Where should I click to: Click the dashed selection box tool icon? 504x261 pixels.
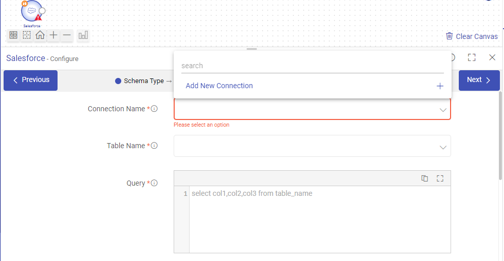coord(27,35)
